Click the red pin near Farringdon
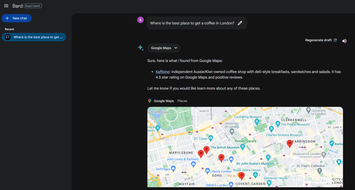This screenshot has height=190, width=355. click(289, 144)
